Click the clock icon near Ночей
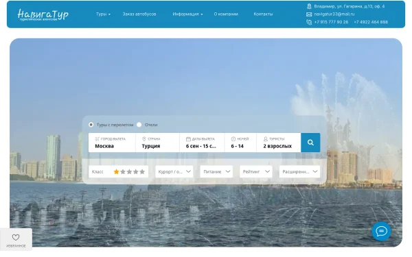The image size is (412, 257). coord(233,139)
